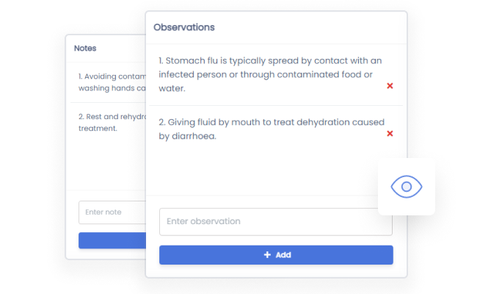The image size is (502, 294).
Task: Click the 'treatment.' line in Notes
Action: pyautogui.click(x=98, y=128)
